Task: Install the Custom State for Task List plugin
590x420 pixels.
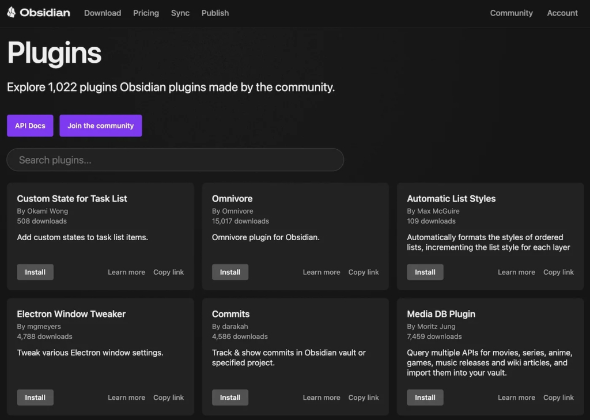Action: pyautogui.click(x=35, y=272)
